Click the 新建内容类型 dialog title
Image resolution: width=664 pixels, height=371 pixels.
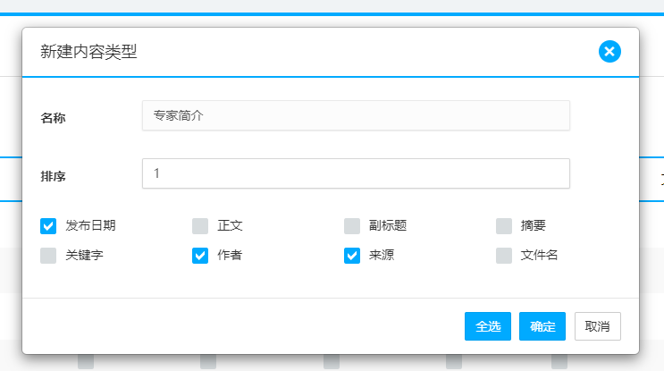click(x=89, y=52)
